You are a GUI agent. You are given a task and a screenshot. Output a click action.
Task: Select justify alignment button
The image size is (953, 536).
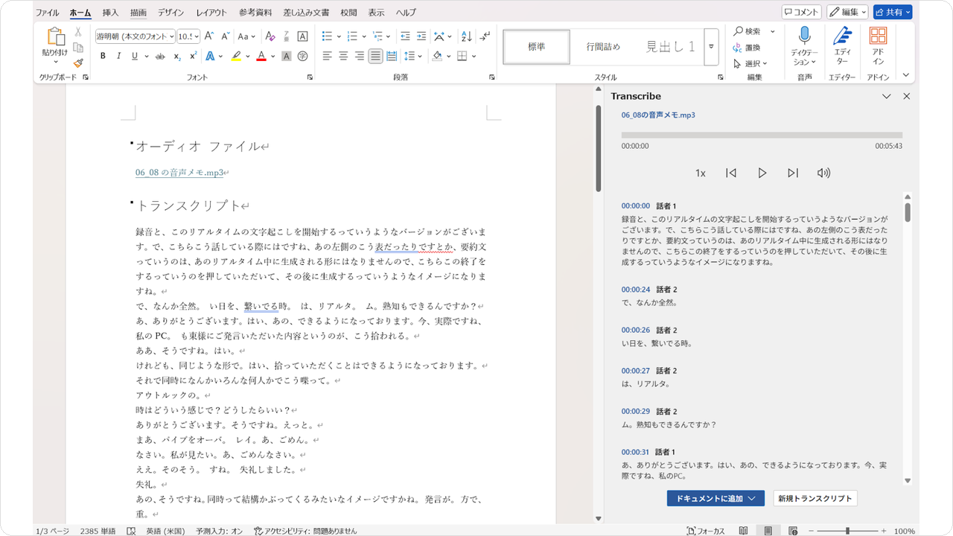[375, 56]
